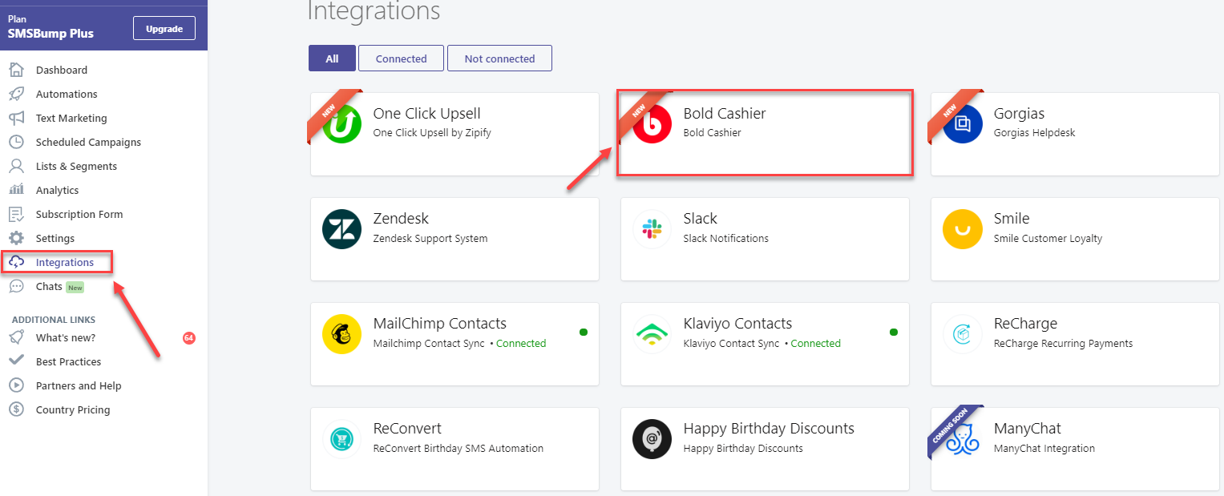The width and height of the screenshot is (1224, 496).
Task: Open the ManyChat Integration card
Action: pyautogui.click(x=1075, y=449)
